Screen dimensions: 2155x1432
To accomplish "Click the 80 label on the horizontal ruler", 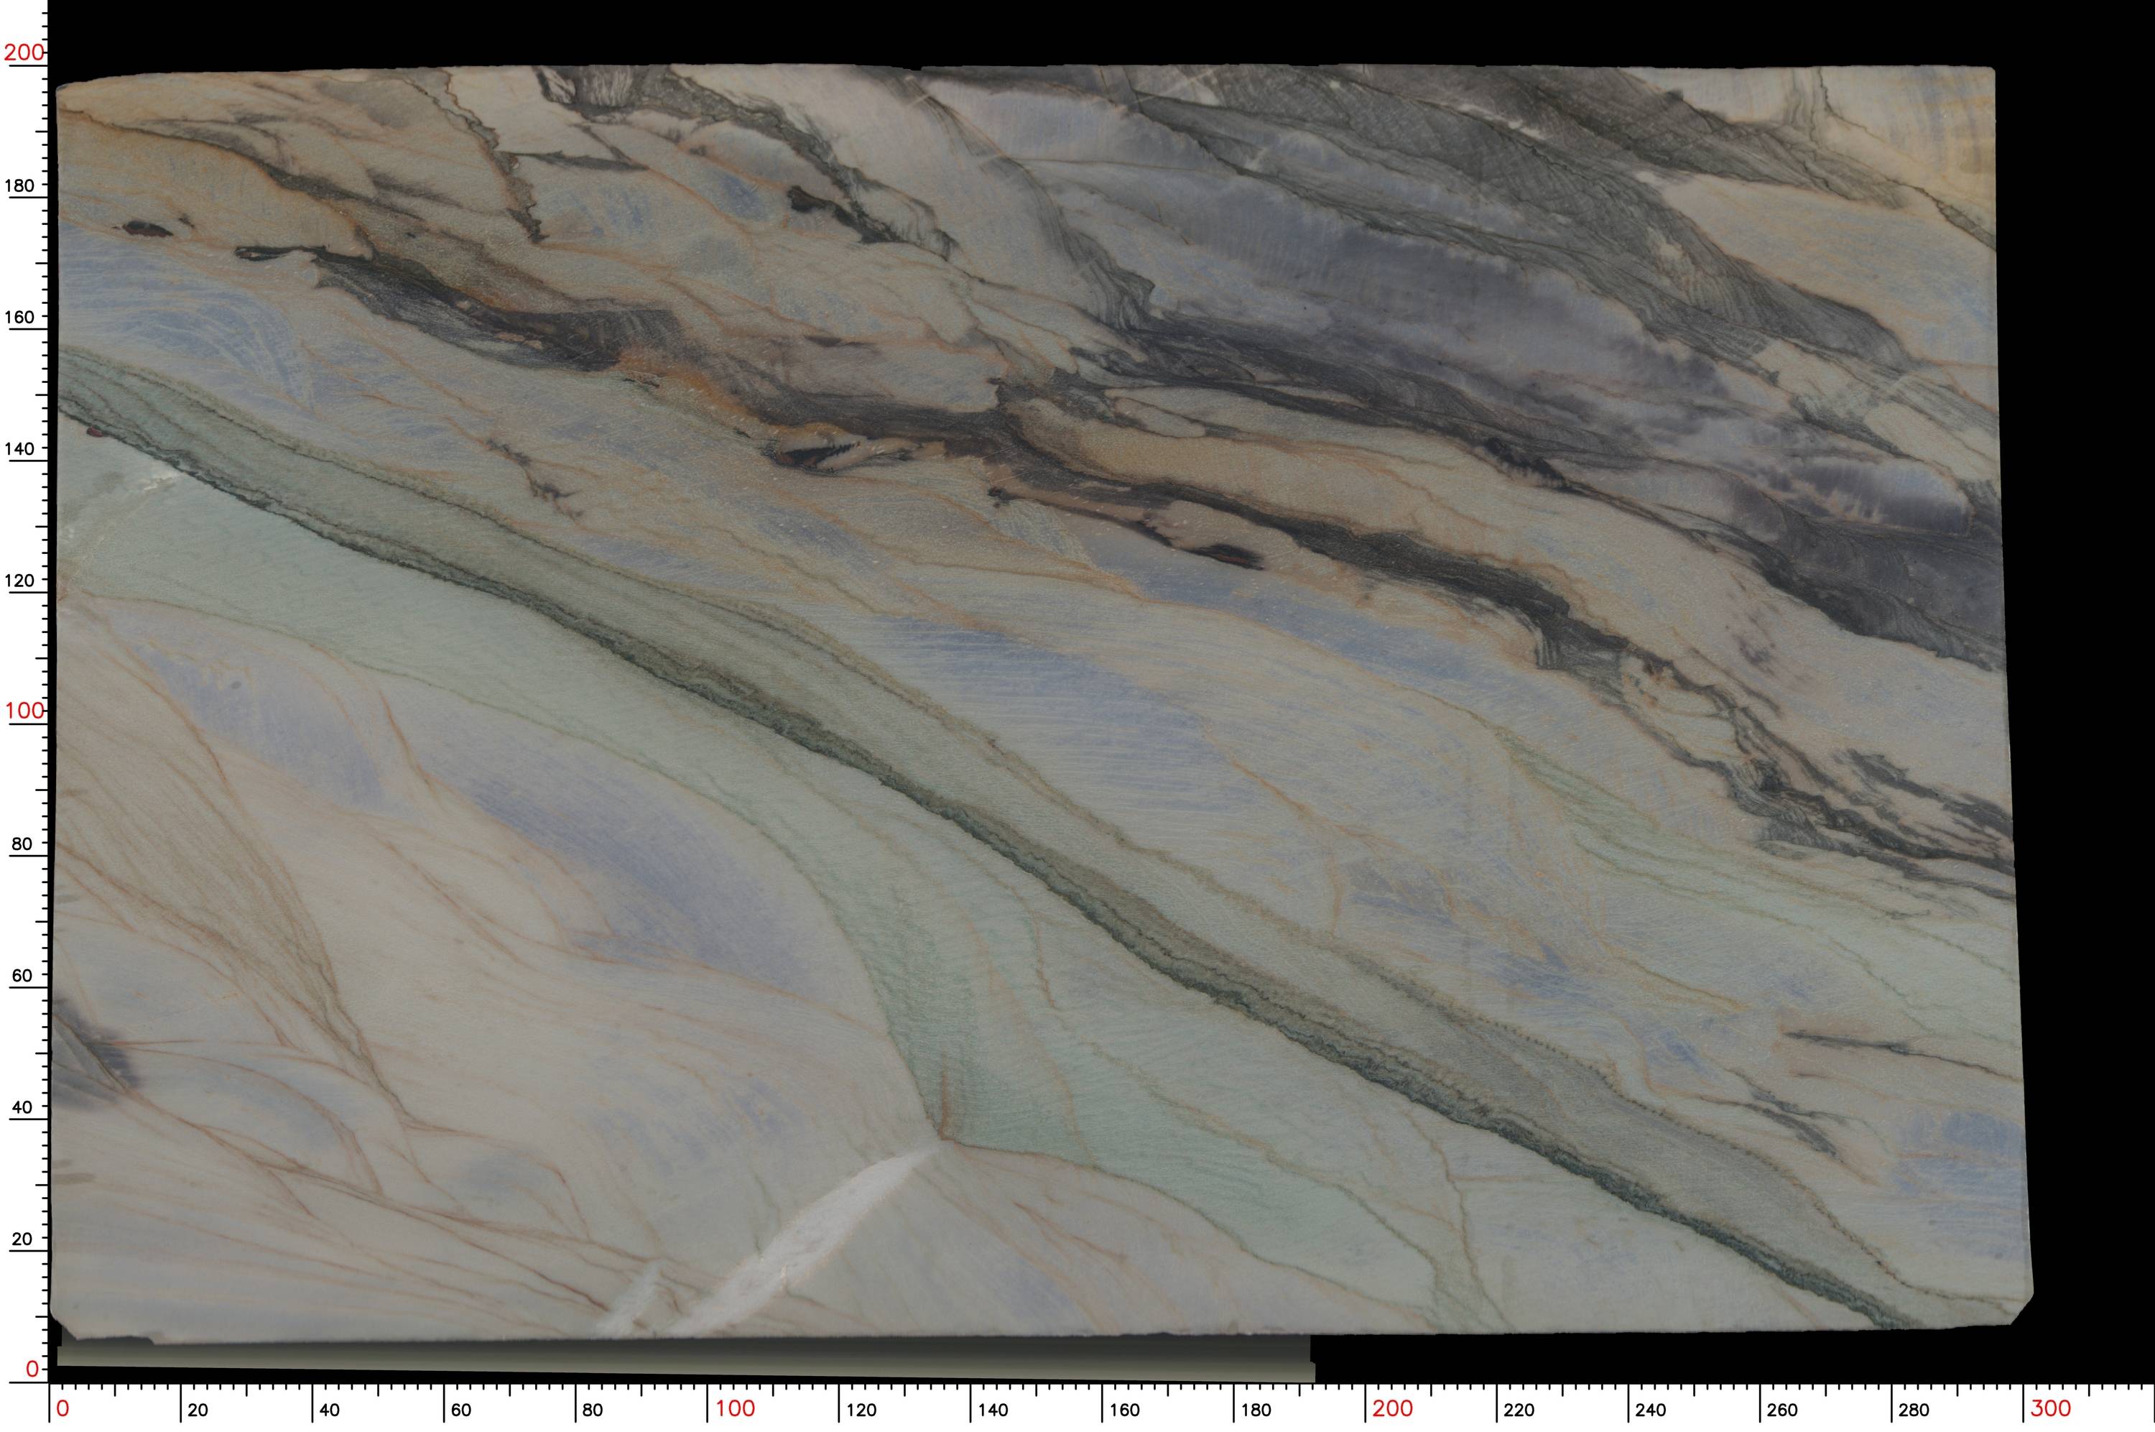I will (593, 1410).
